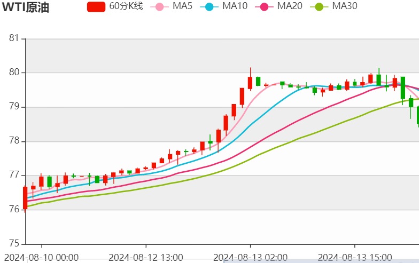Toggle the MA5 legend line
This screenshot has width=419, height=263.
[171, 6]
